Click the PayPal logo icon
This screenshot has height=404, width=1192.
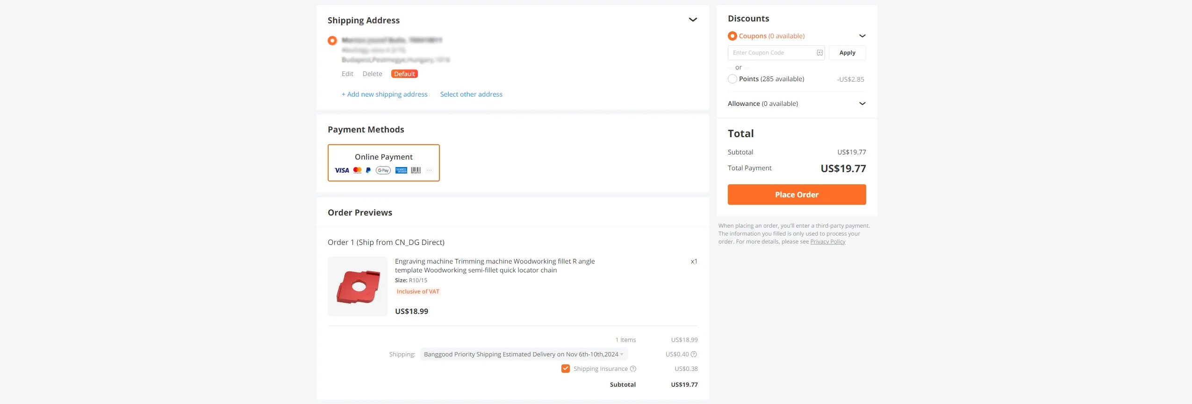(x=368, y=170)
